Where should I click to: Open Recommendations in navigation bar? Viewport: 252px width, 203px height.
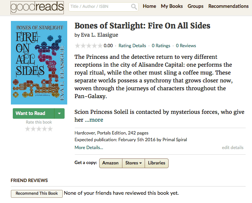click(x=228, y=6)
